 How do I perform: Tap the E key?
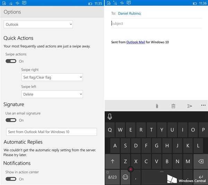(131, 130)
